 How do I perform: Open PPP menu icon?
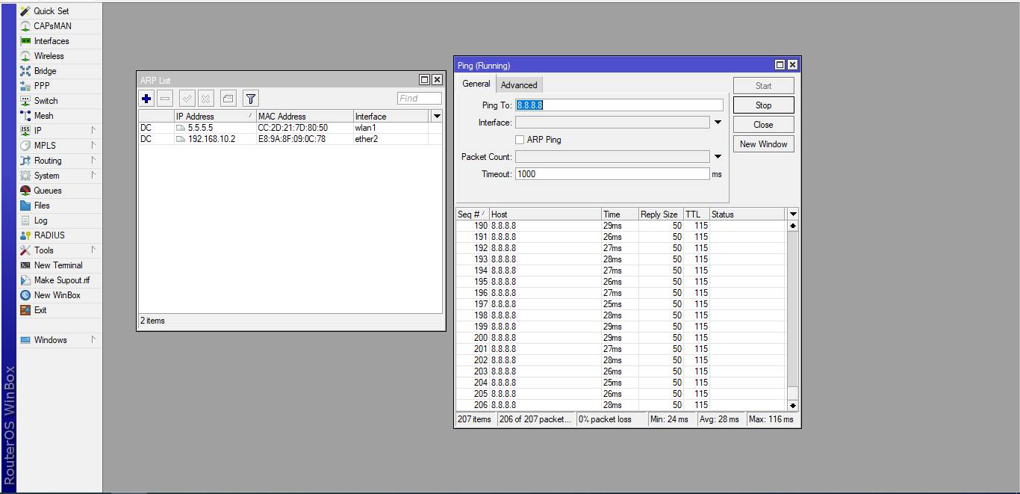(25, 86)
